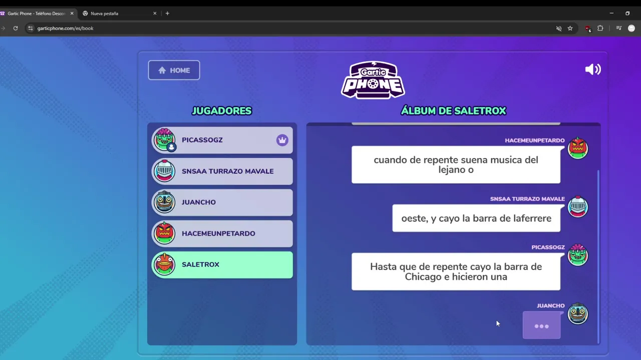The height and width of the screenshot is (360, 641).
Task: Close the Nueva pestaña tab
Action: tap(155, 13)
